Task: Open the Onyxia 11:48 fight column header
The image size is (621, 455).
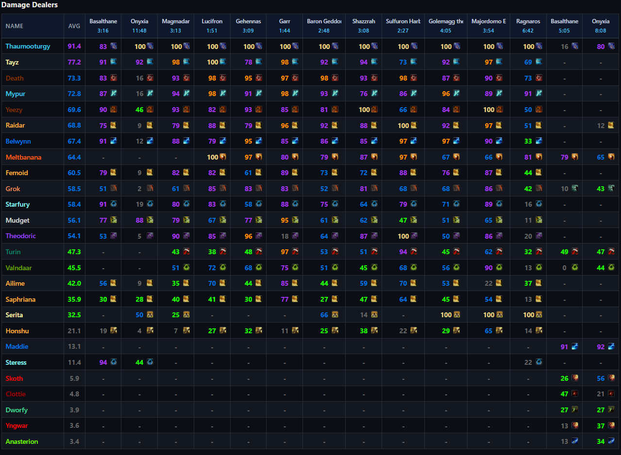Action: point(139,26)
